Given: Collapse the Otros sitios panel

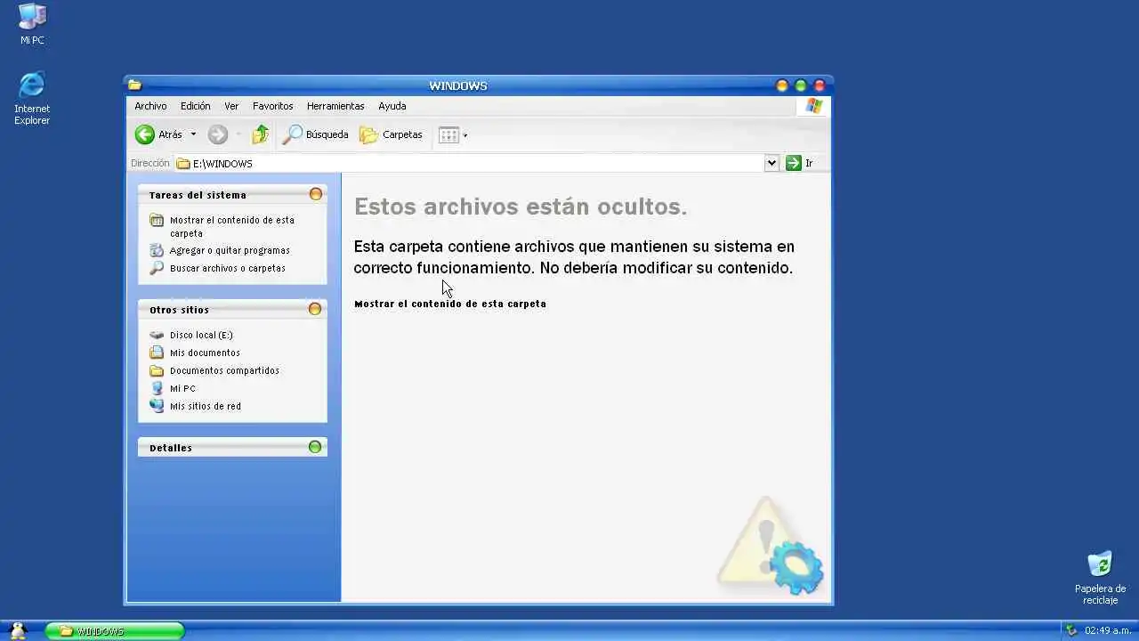Looking at the screenshot, I should [315, 309].
